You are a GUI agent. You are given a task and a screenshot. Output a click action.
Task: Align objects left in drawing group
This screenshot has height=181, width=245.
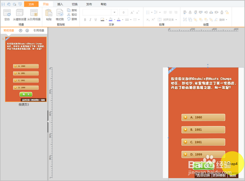click(185, 12)
